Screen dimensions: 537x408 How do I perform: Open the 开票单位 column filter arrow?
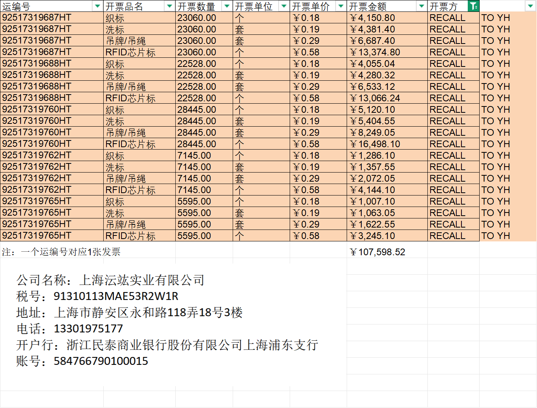coord(284,6)
